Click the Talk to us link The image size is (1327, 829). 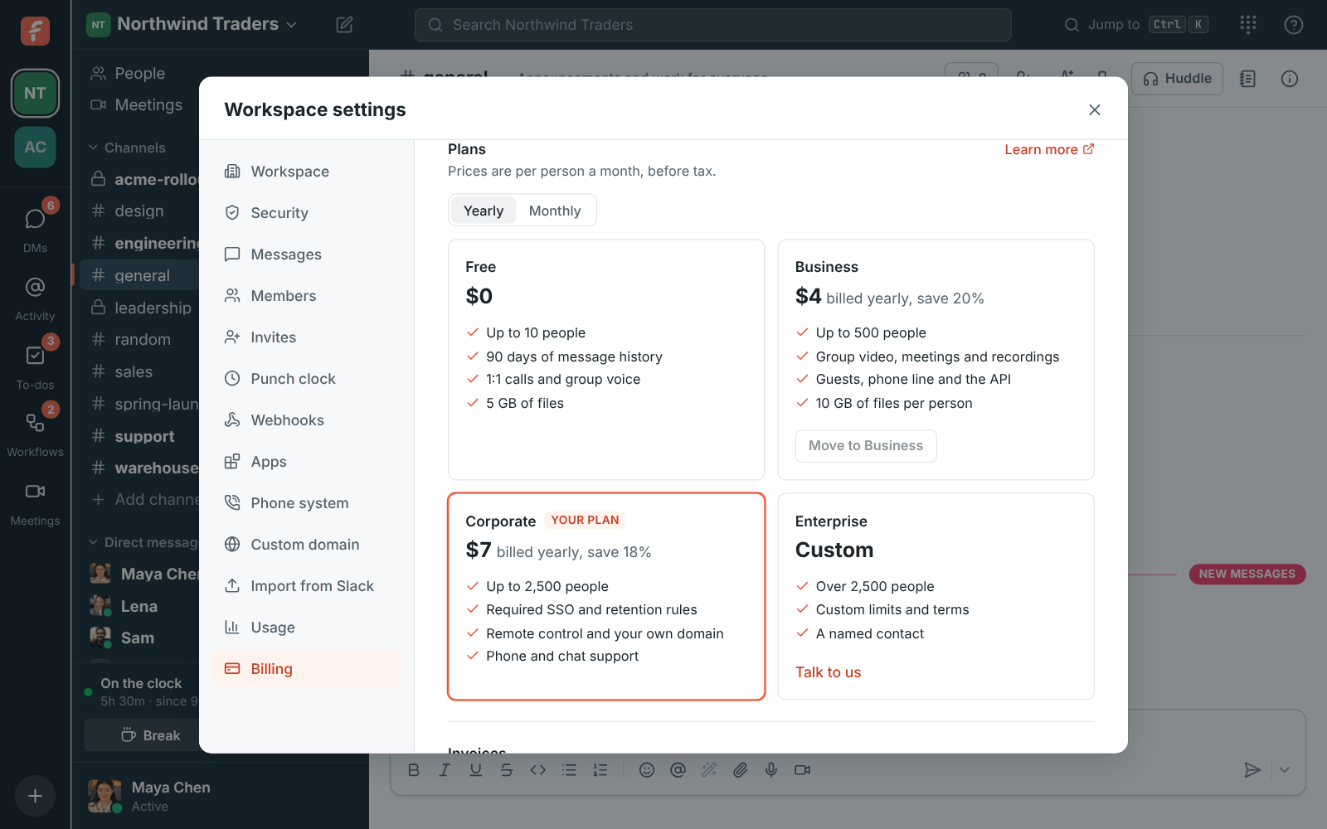(828, 672)
